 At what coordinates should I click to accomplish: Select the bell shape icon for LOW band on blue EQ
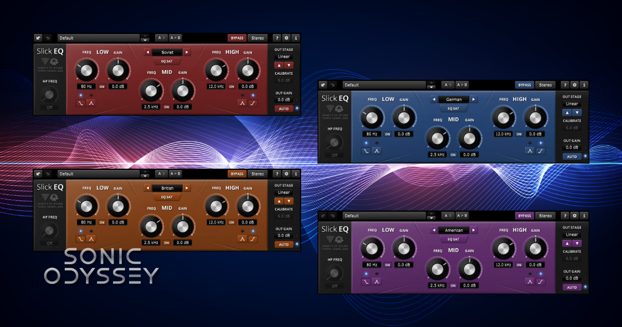click(376, 151)
